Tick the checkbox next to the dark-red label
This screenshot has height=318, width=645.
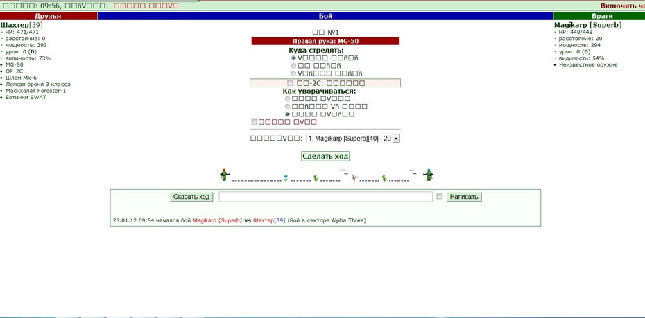pyautogui.click(x=254, y=122)
